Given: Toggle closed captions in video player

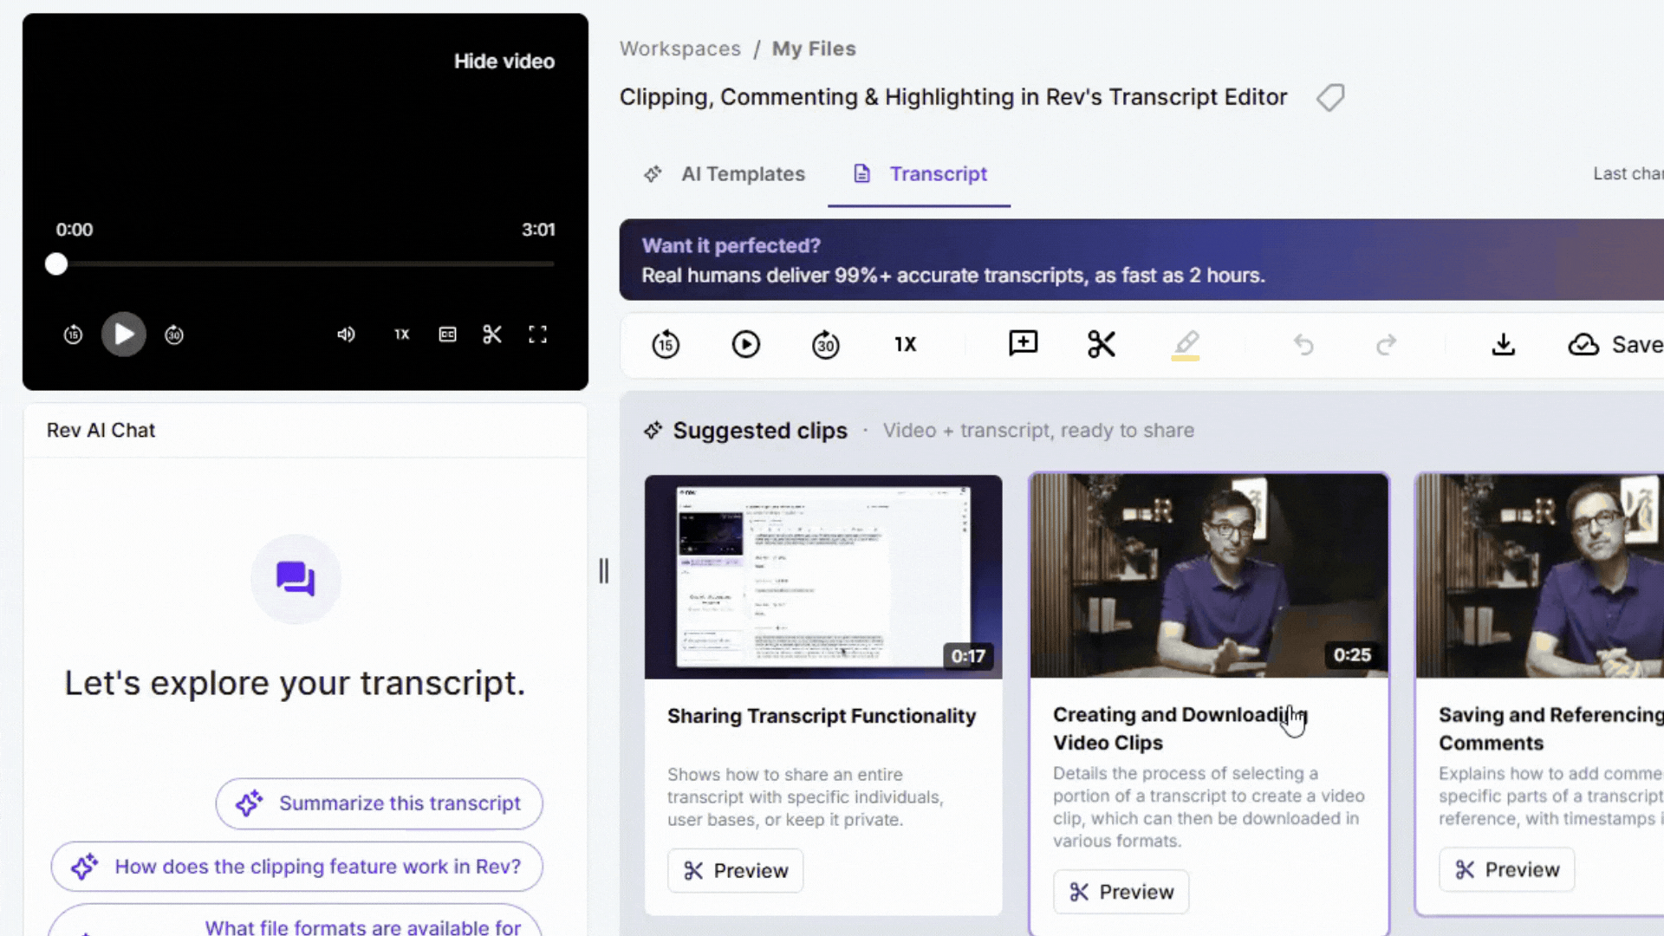Looking at the screenshot, I should (447, 335).
